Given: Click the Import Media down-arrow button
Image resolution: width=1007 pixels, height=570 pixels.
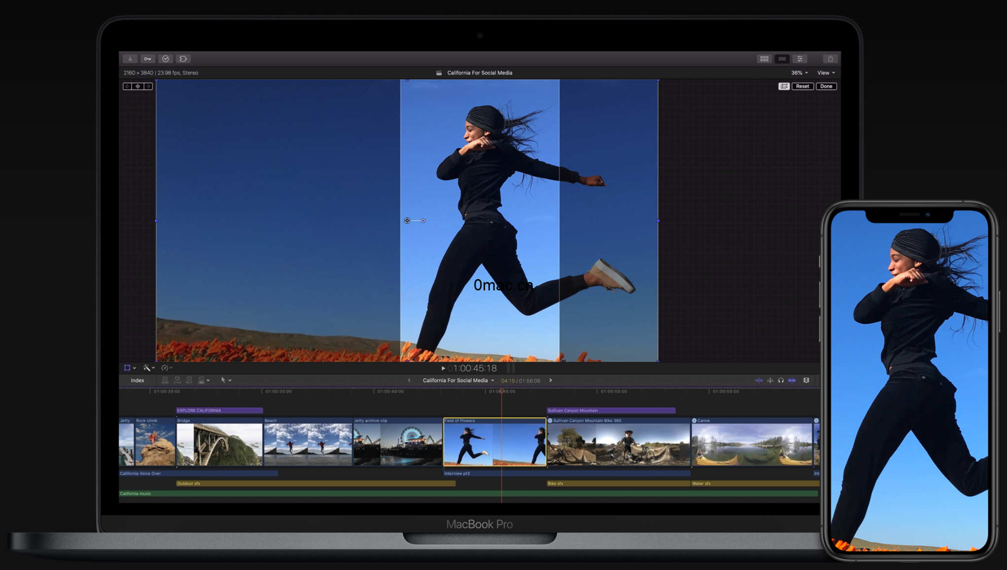Looking at the screenshot, I should [x=130, y=59].
